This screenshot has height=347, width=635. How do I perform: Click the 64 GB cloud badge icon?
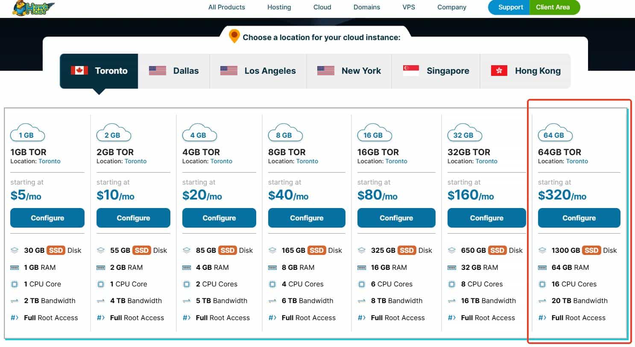pos(555,133)
